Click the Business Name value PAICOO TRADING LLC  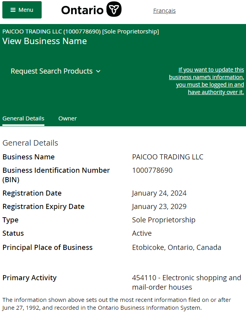(x=168, y=157)
